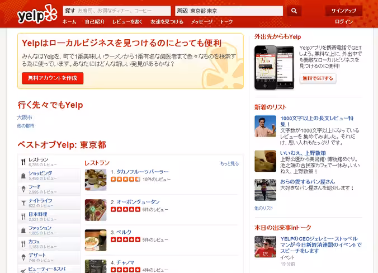Click the star rating for ベルク
This screenshot has width=378, height=273.
(125, 239)
